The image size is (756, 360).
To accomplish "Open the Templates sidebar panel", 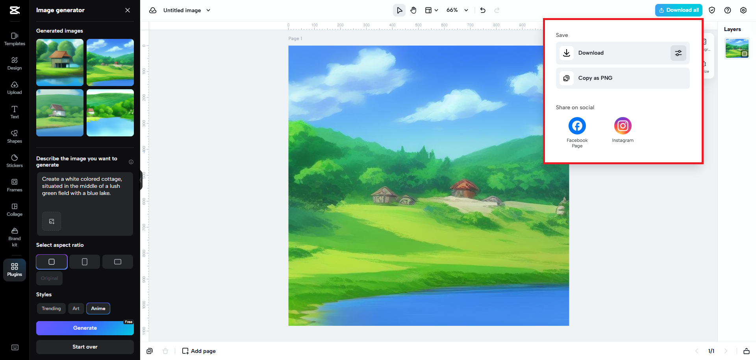I will 15,39.
